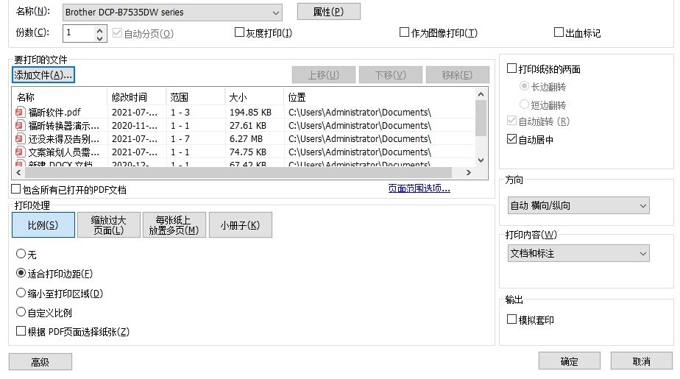Image resolution: width=680 pixels, height=379 pixels.
Task: Open the 页面范围选项 link
Action: [419, 189]
